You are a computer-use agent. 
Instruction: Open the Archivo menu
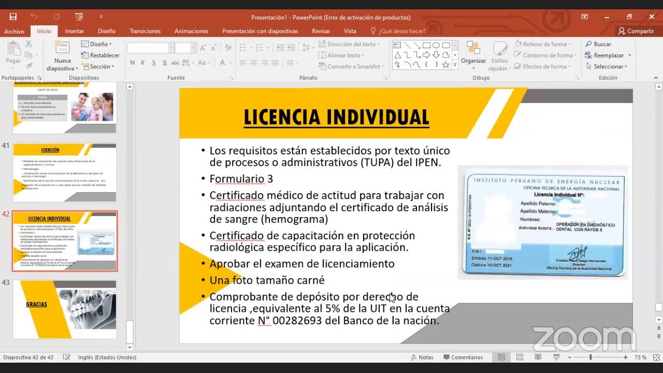[x=14, y=31]
